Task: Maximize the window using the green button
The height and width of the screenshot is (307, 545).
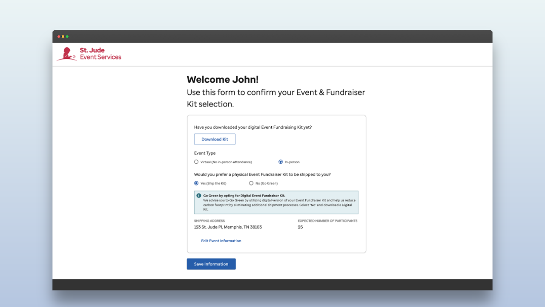Action: tap(67, 37)
